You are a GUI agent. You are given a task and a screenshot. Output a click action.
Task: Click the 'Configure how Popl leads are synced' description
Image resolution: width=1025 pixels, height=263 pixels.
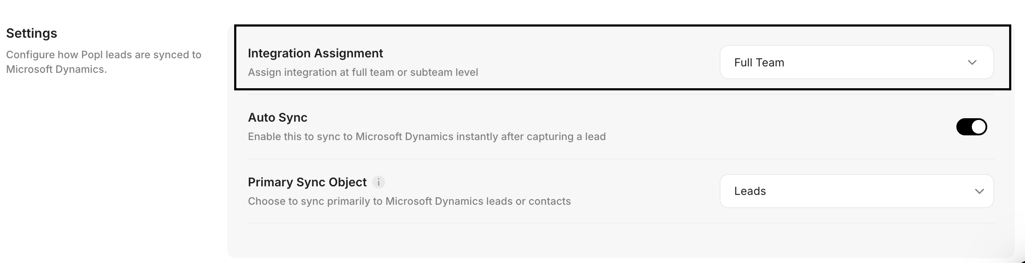pos(103,55)
